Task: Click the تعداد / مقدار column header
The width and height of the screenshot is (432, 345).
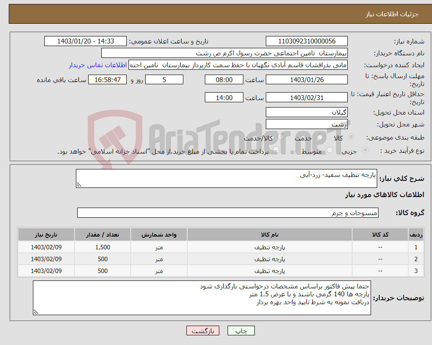Action: [103, 235]
